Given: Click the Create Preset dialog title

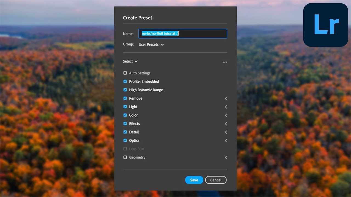Looking at the screenshot, I should [137, 18].
